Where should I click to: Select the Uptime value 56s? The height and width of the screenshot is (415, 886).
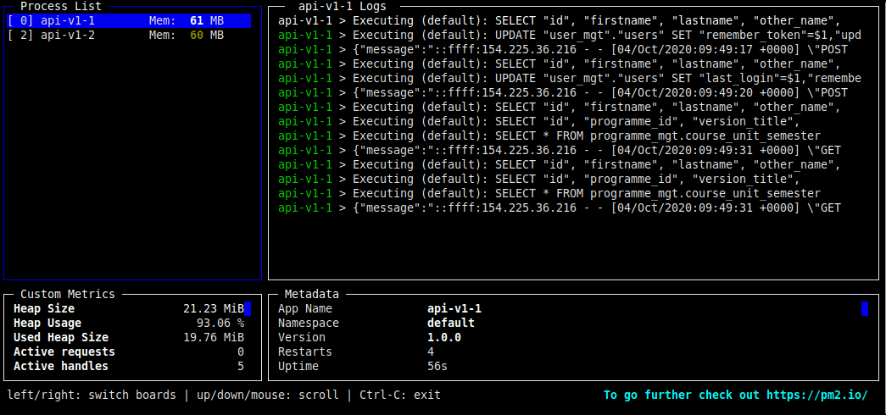coord(437,366)
